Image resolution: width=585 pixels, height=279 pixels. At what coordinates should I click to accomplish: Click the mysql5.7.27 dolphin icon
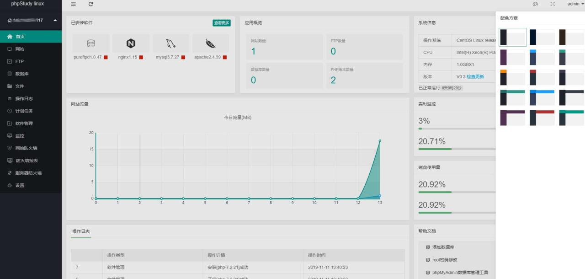170,43
